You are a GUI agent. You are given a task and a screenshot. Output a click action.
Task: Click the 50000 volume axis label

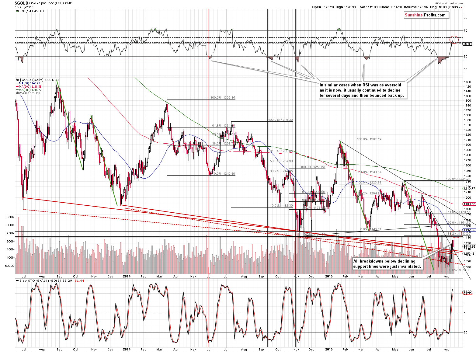9,266
